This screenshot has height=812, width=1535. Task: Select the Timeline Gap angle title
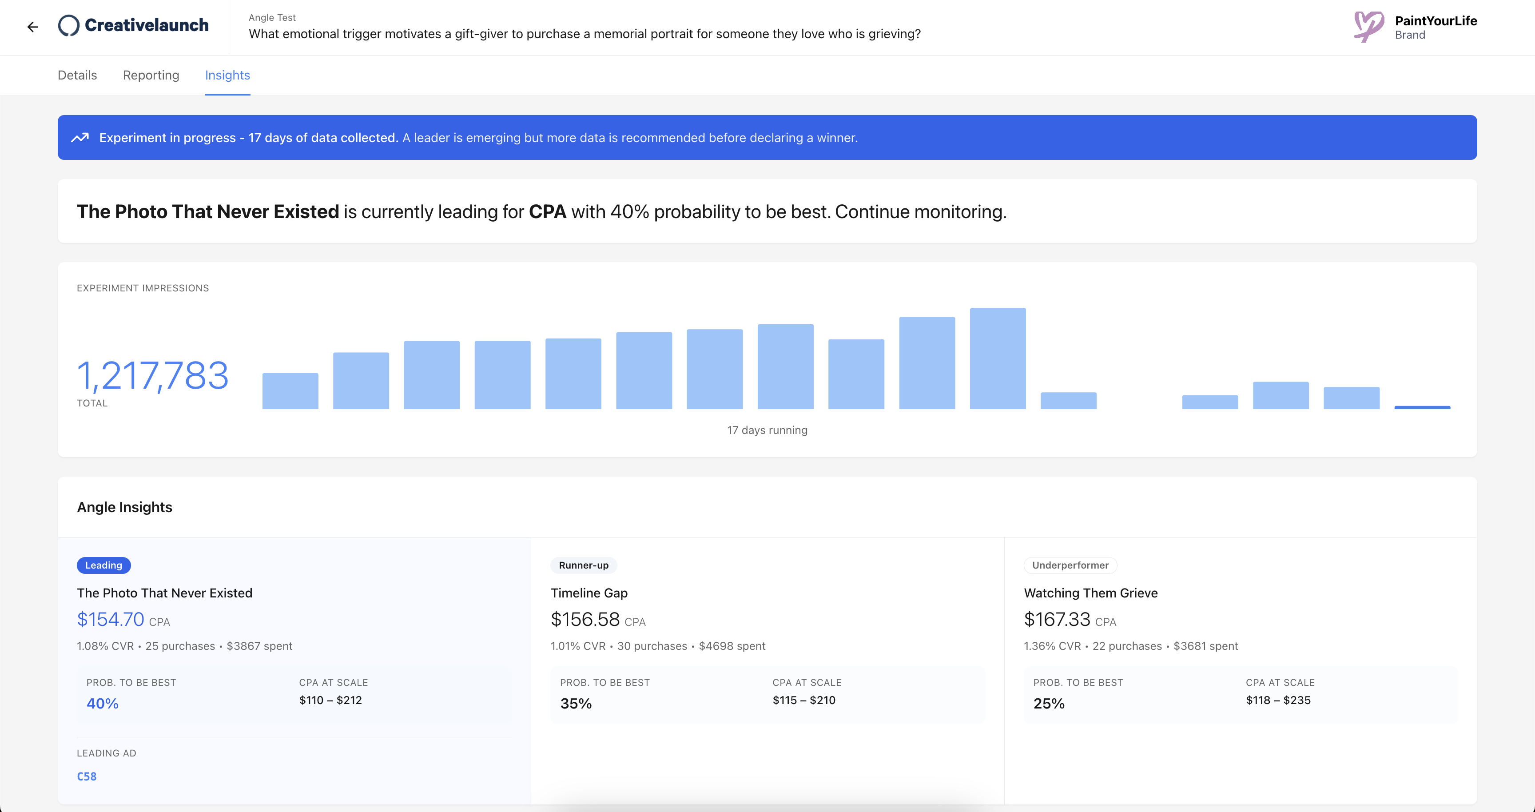pyautogui.click(x=589, y=593)
